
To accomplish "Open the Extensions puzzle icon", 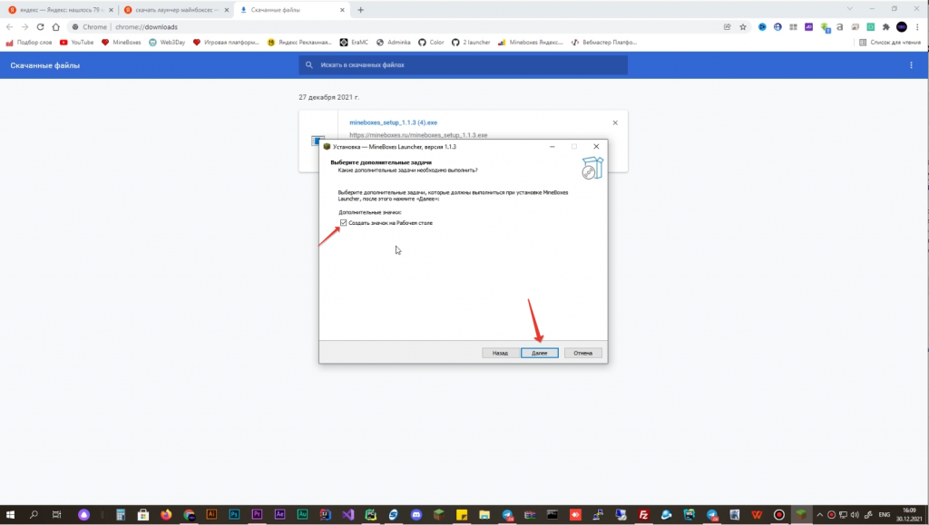I will [x=885, y=27].
